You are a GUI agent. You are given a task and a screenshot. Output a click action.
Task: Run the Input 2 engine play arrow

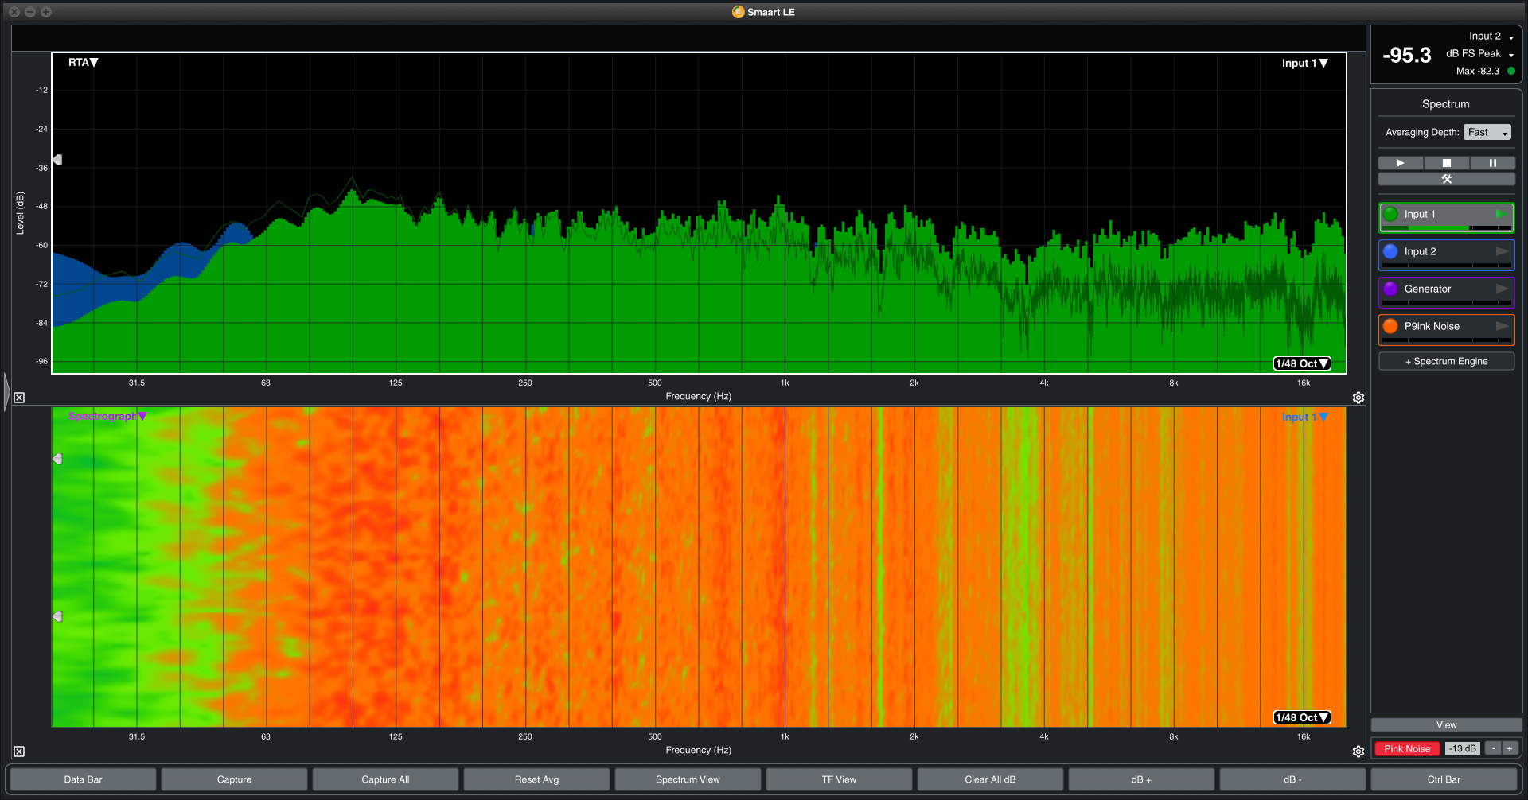pyautogui.click(x=1502, y=251)
